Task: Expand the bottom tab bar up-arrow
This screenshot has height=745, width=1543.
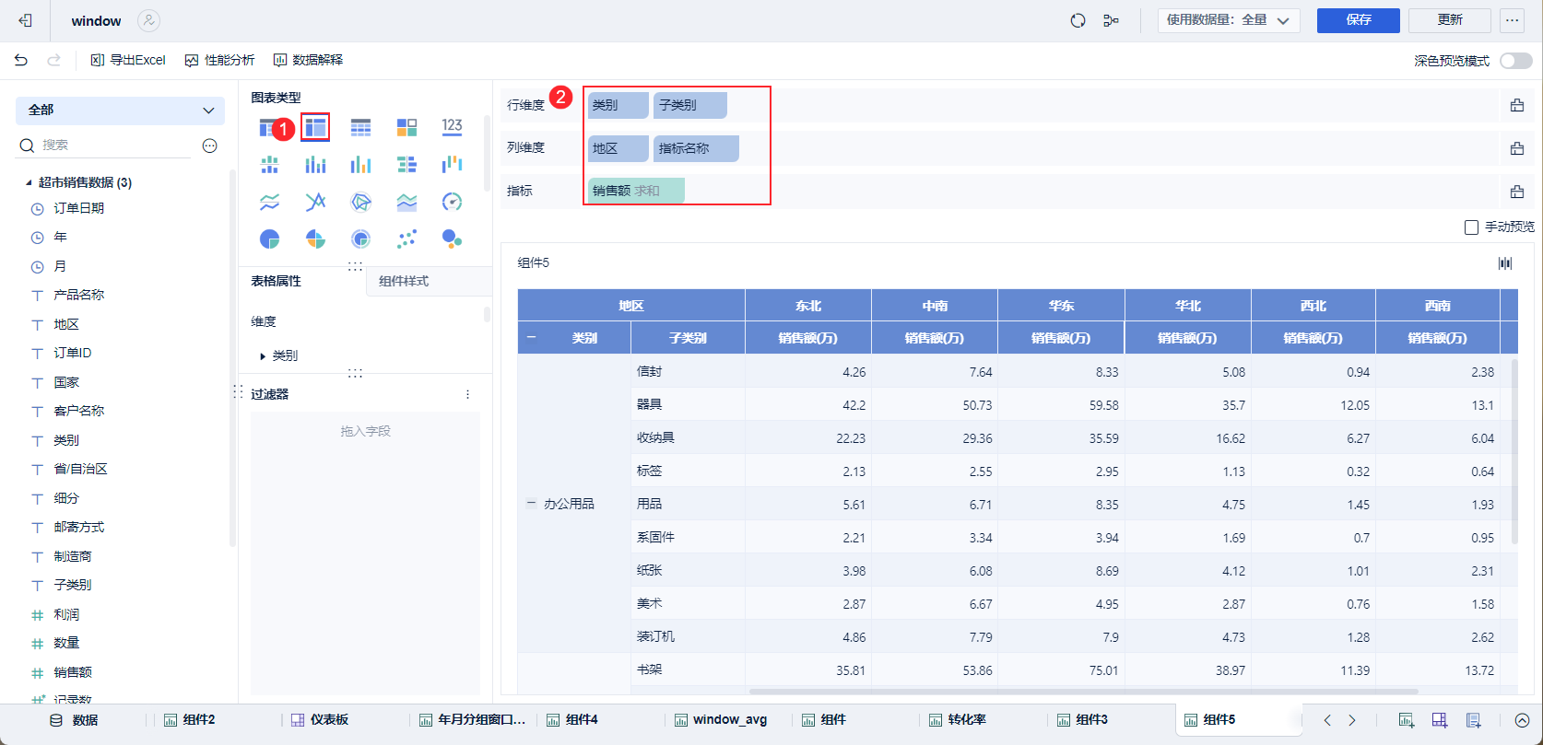Action: pos(1522,720)
